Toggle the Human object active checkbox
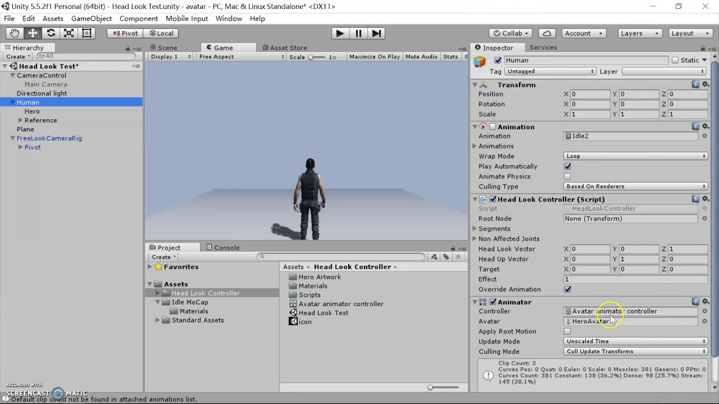 point(498,60)
